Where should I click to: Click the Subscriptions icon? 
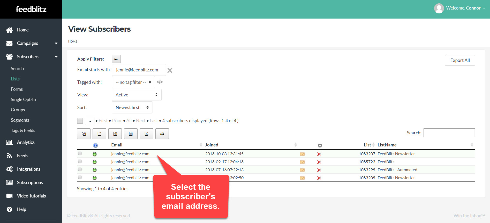click(x=9, y=183)
